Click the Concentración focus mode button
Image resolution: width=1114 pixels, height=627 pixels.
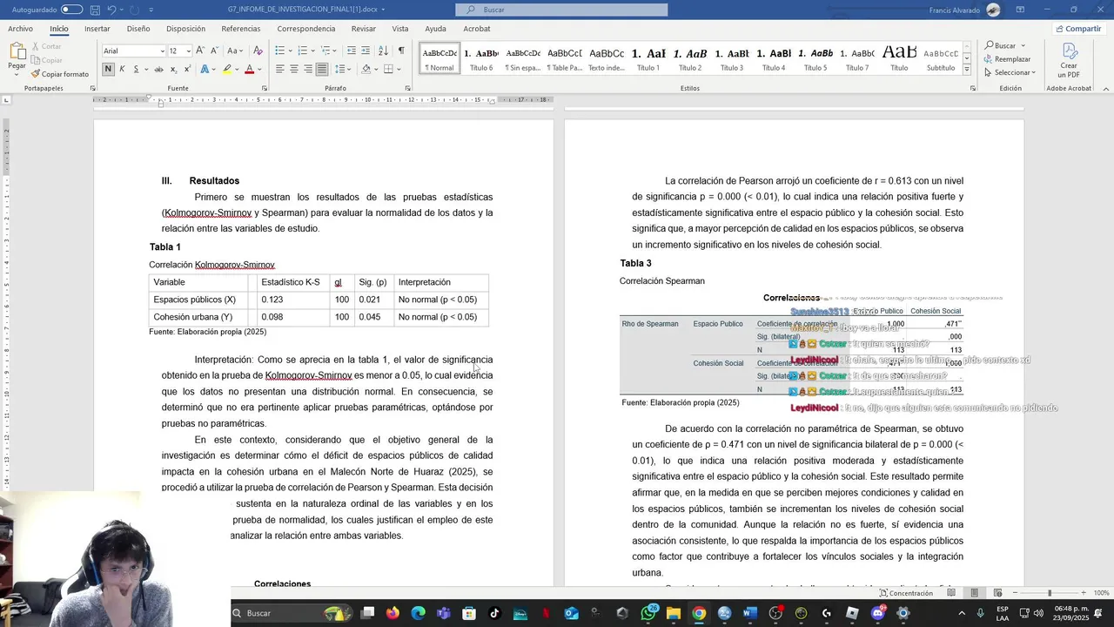(905, 593)
